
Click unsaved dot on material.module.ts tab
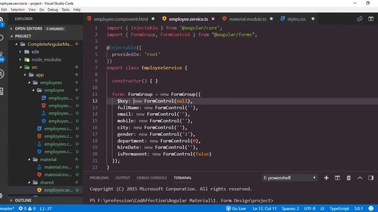click(x=271, y=19)
